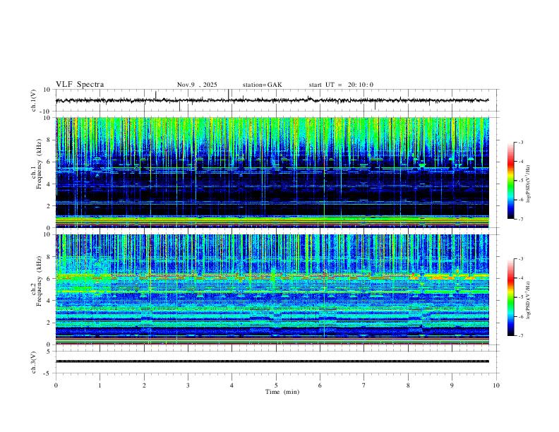This screenshot has height=432, width=559.
Task: Click the time axis tick label "1"
Action: coord(100,385)
